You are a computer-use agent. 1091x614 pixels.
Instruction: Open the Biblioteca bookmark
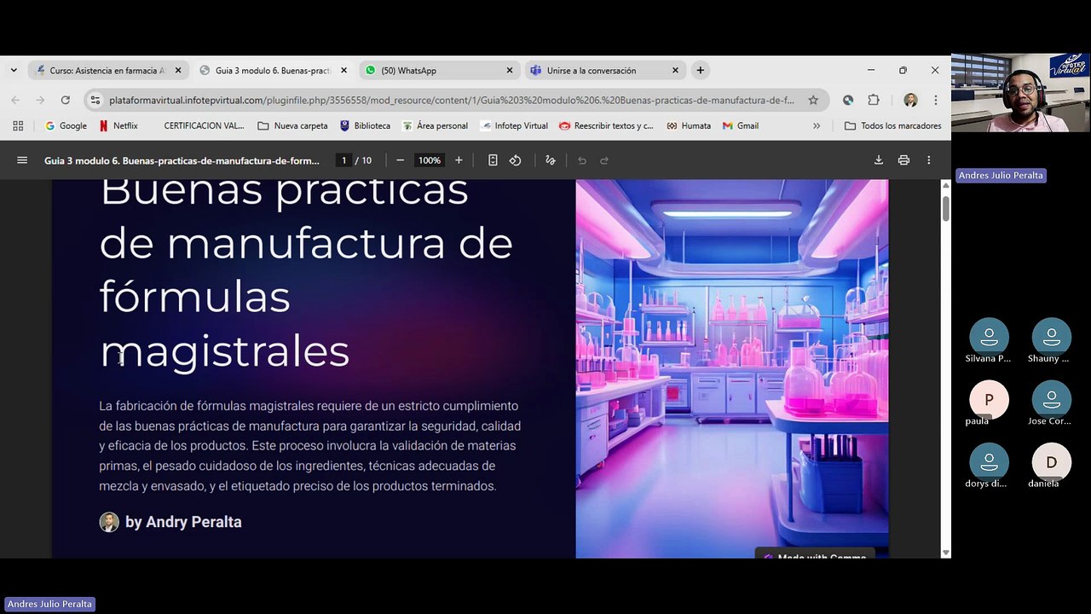[x=365, y=125]
